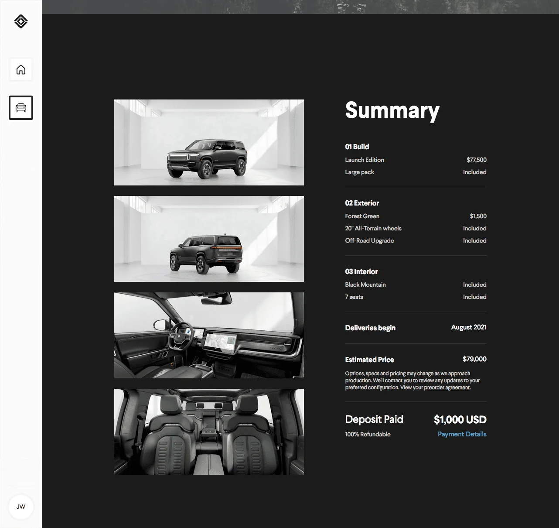The width and height of the screenshot is (559, 528).
Task: Click the Large pack label
Action: coord(360,172)
